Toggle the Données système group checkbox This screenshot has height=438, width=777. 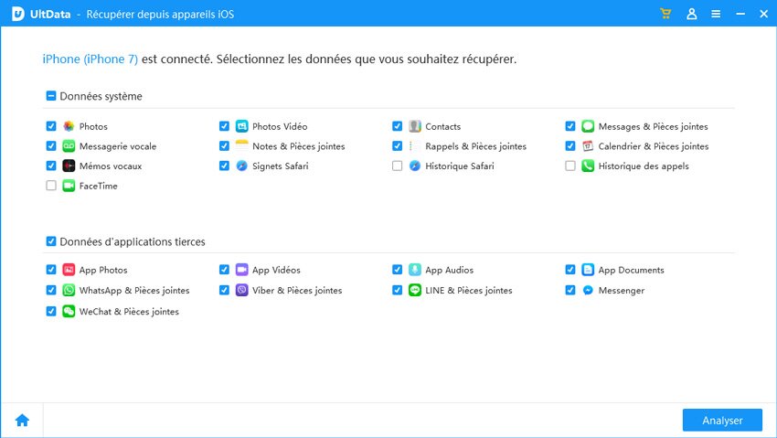pos(51,96)
